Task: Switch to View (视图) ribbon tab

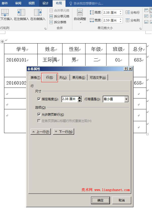Action: tap(31, 3)
